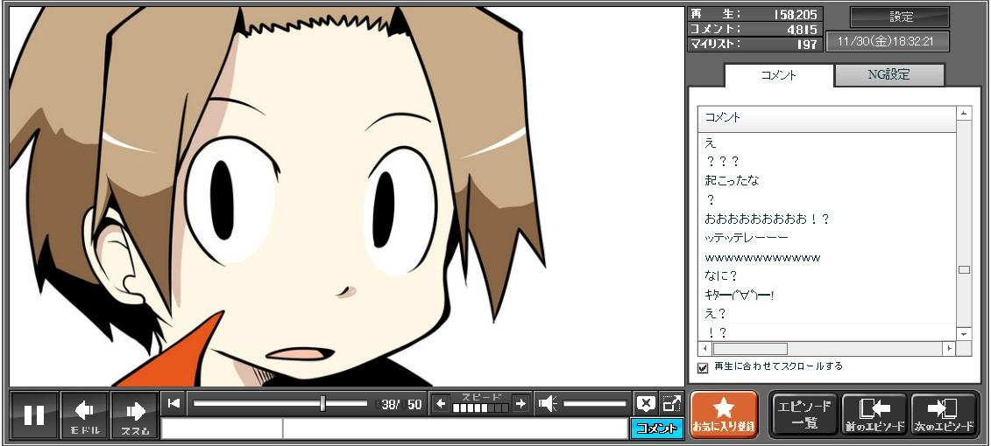Viewport: 991px width, 446px height.
Task: Jump to the first page icon
Action: tap(174, 403)
